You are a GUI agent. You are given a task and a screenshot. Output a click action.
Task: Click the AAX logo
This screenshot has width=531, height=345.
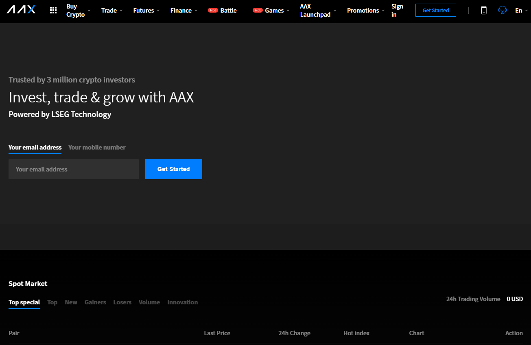(21, 10)
